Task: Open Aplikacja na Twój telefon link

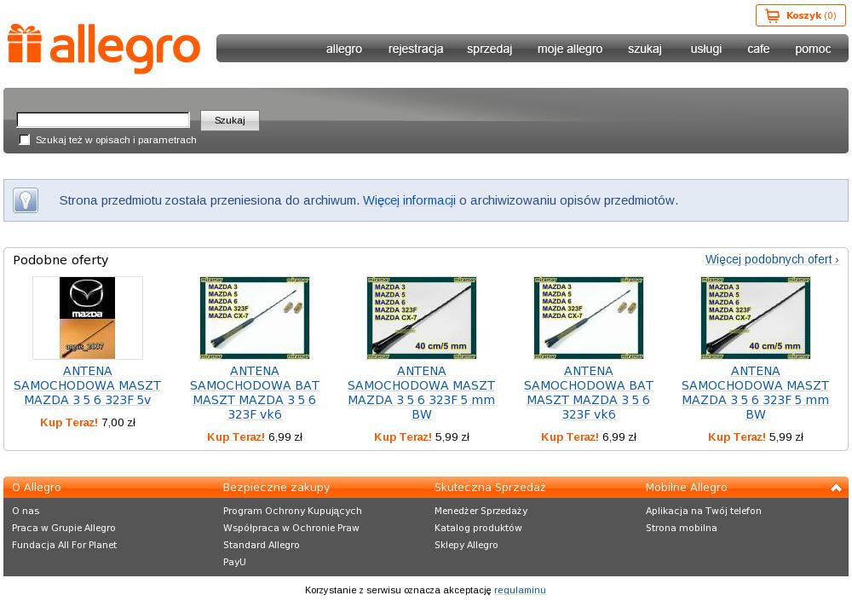Action: pos(704,511)
